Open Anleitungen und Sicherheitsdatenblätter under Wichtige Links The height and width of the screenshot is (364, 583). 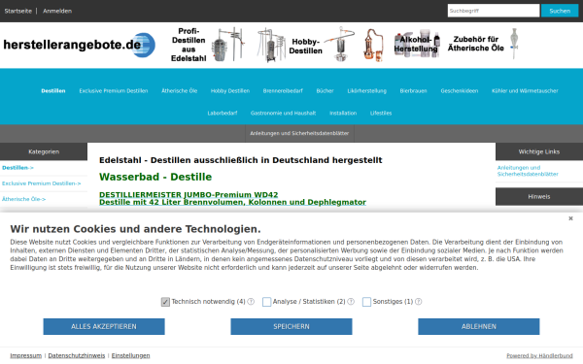pyautogui.click(x=528, y=171)
